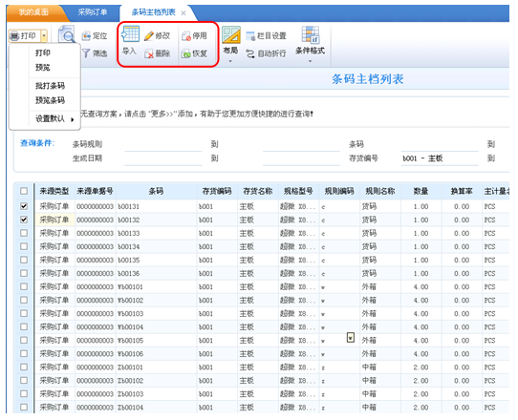
Task: Click the 删除 delete icon
Action: point(149,53)
